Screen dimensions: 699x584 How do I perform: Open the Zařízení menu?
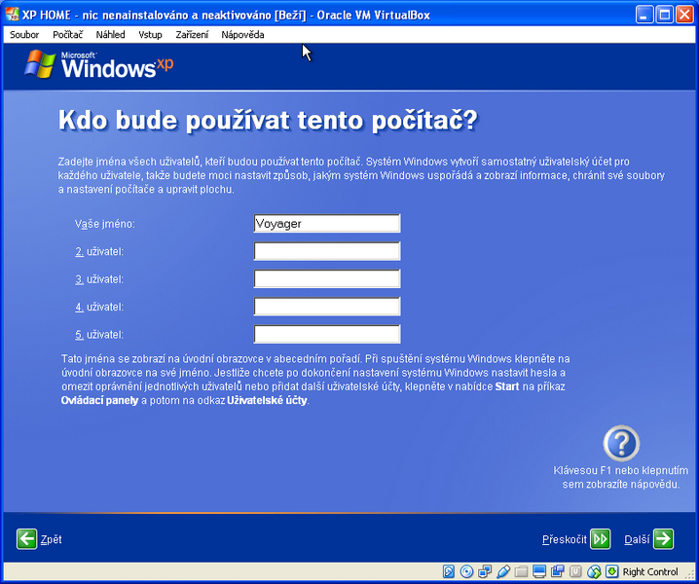coord(192,35)
